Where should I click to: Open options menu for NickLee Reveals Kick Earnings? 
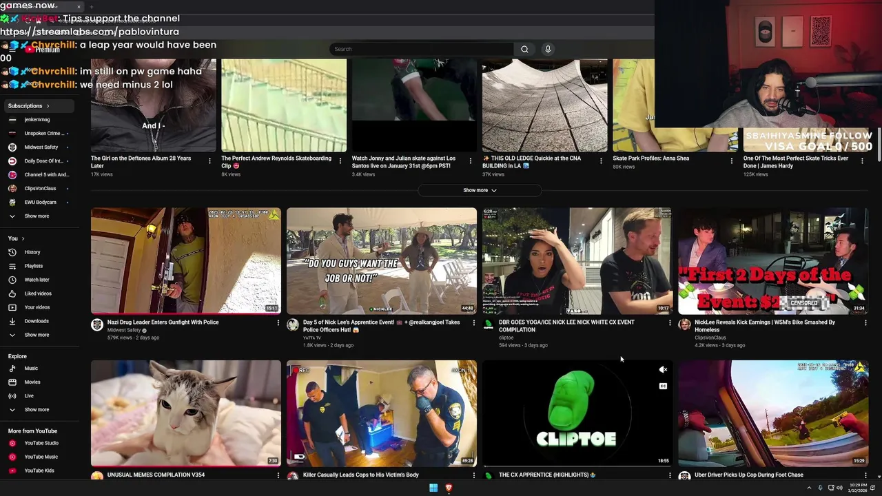coord(865,323)
